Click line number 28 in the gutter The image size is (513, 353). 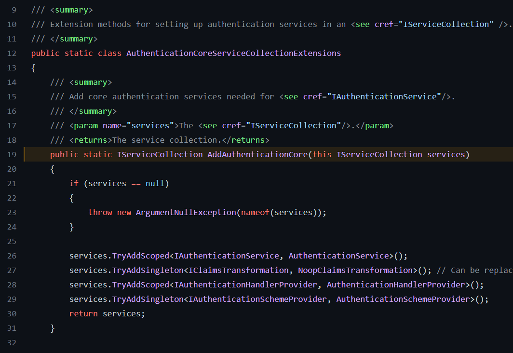pyautogui.click(x=12, y=285)
